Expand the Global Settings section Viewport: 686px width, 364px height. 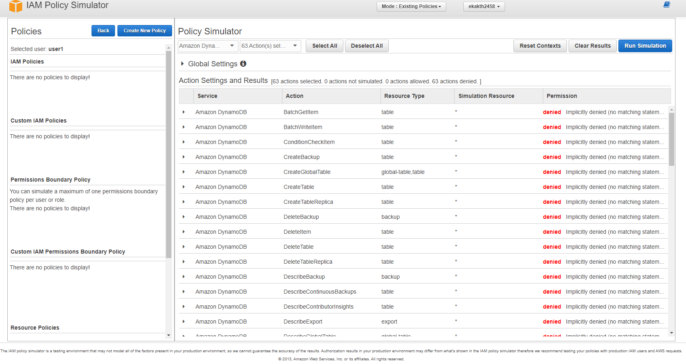[x=183, y=63]
